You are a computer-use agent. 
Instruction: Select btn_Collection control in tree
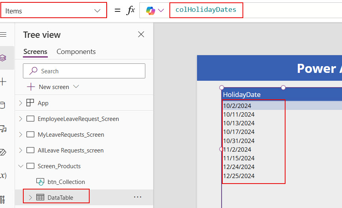pos(66,182)
